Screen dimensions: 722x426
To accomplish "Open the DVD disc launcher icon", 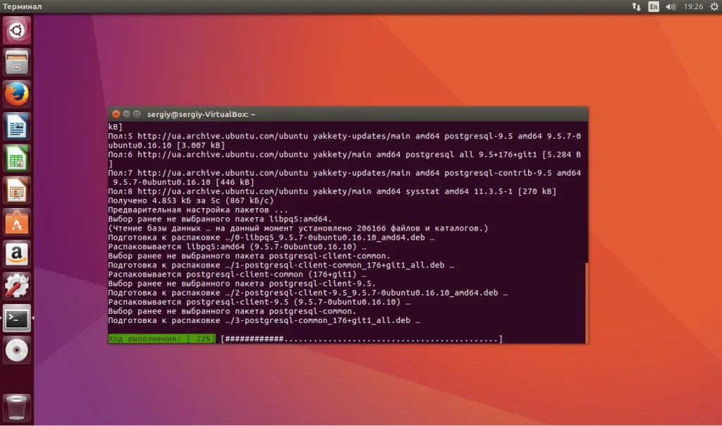I will (x=17, y=351).
